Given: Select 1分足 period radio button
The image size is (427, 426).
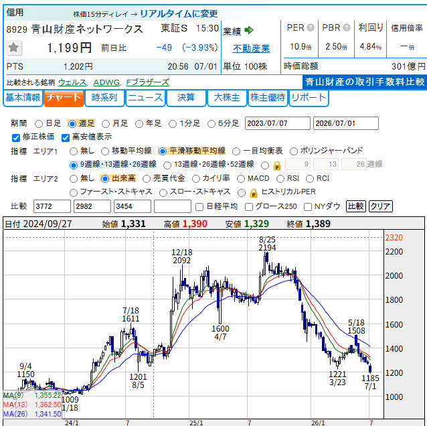Looking at the screenshot, I should tap(173, 124).
